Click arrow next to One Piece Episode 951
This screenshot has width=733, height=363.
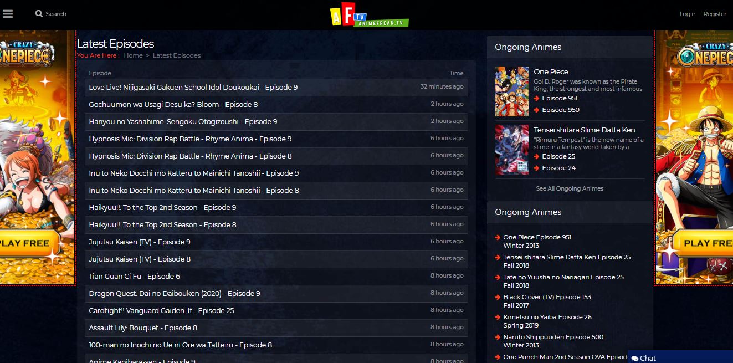pos(498,238)
